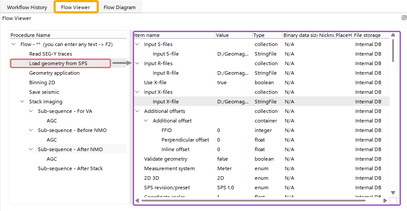Click the File storage column header

pyautogui.click(x=371, y=35)
